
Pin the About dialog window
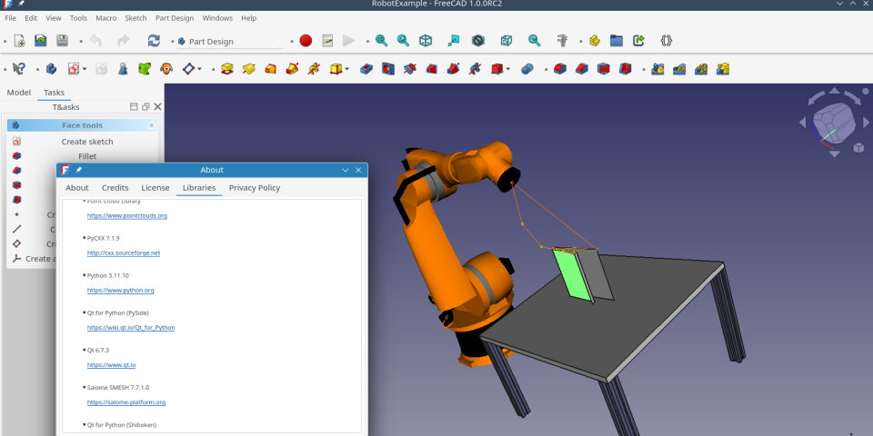pos(79,170)
